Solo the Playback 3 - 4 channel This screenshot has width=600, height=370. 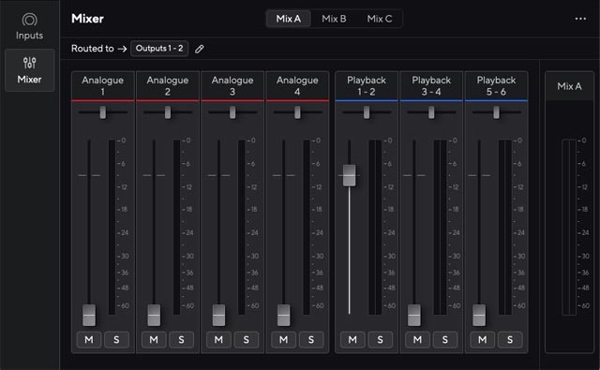445,339
